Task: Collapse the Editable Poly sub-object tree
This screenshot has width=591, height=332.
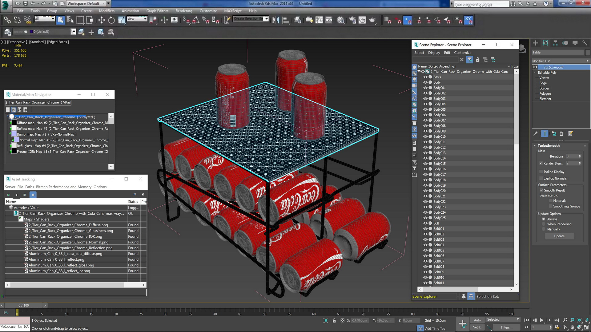Action: tap(535, 73)
